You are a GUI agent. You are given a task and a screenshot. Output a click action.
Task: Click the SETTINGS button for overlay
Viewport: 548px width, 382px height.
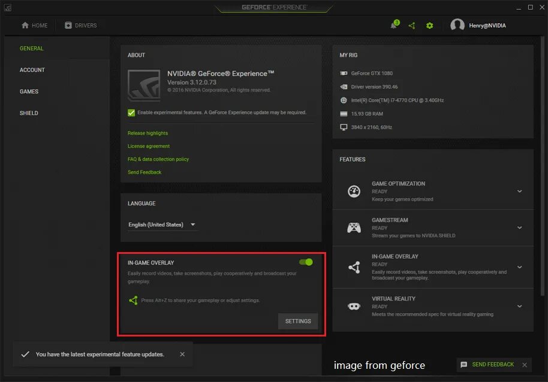click(x=297, y=321)
